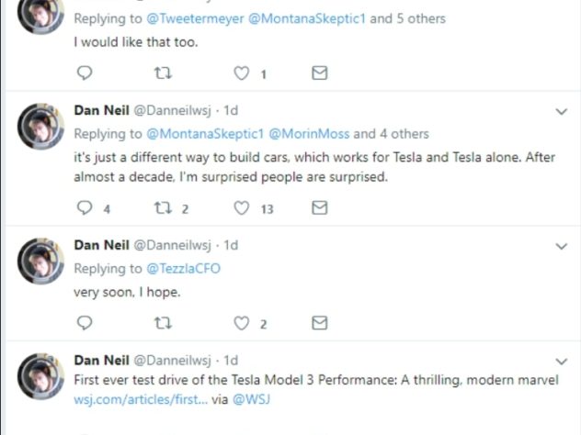Open the @TezzlaCFO profile link
Image resolution: width=581 pixels, height=435 pixels.
[x=184, y=269]
